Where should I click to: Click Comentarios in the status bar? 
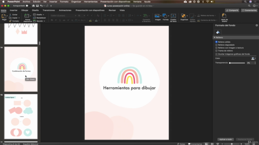195,144
